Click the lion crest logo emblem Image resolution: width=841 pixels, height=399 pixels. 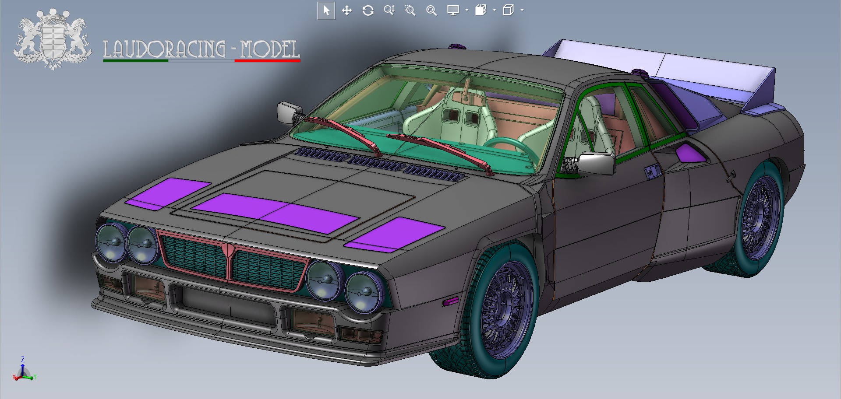pos(53,38)
